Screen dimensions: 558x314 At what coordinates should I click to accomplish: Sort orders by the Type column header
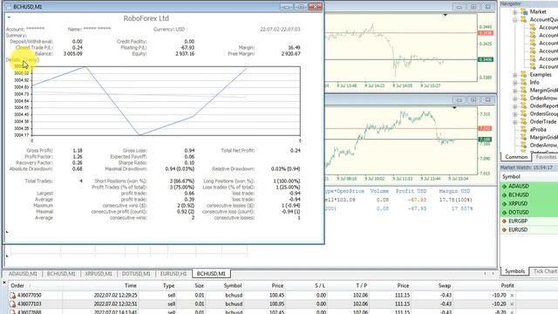click(168, 285)
